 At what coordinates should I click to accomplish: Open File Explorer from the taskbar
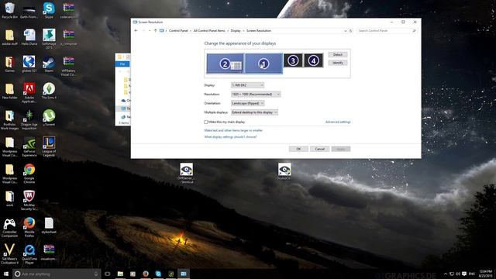[x=120, y=274]
